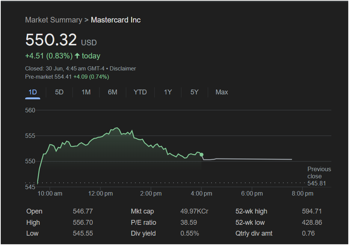Click the green upward arrow icon
Image resolution: width=349 pixels, height=245 pixels.
pos(77,56)
